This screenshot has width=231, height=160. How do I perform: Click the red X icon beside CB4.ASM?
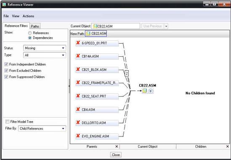point(78,109)
